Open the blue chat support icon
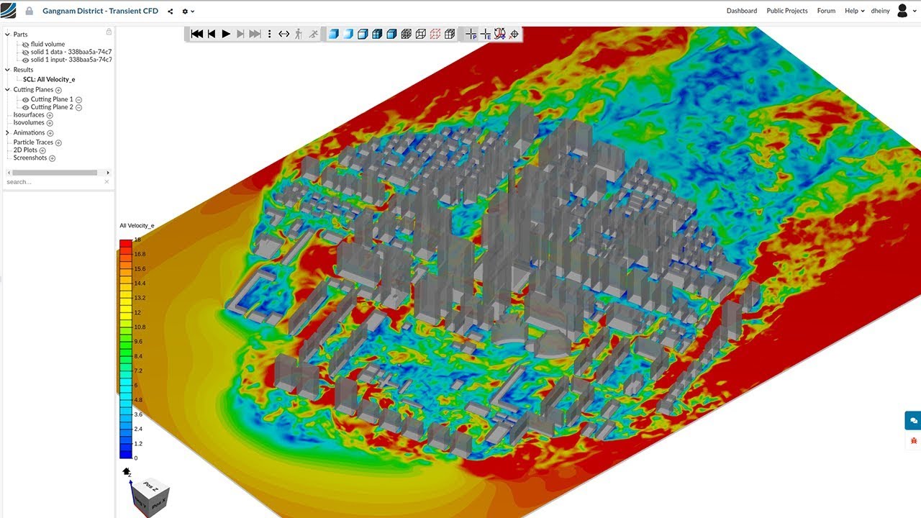This screenshot has width=921, height=518. coord(913,421)
